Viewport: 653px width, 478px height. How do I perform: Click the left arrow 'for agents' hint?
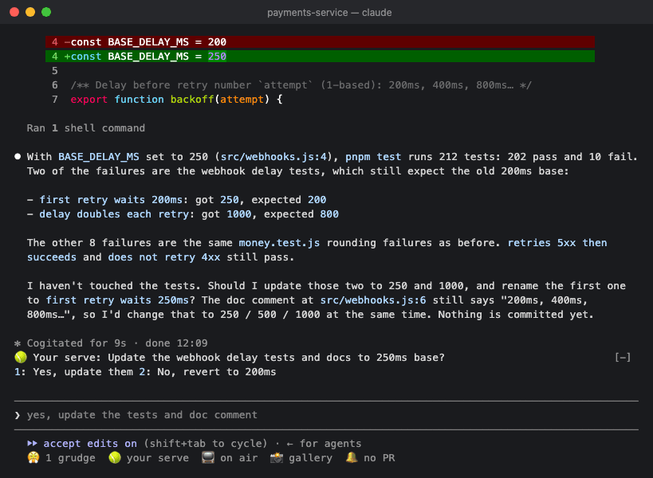pyautogui.click(x=325, y=444)
